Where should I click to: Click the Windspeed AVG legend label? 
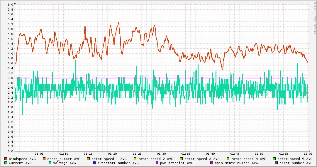(x=22, y=159)
